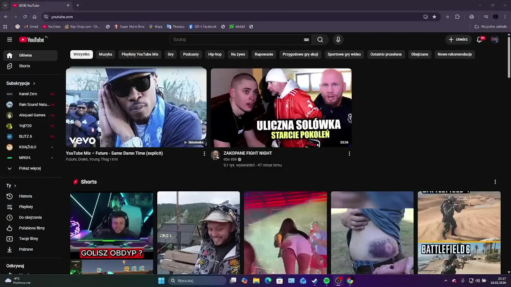This screenshot has width=511, height=287.
Task: Open the Super Mario Bros bookmark
Action: click(x=129, y=27)
